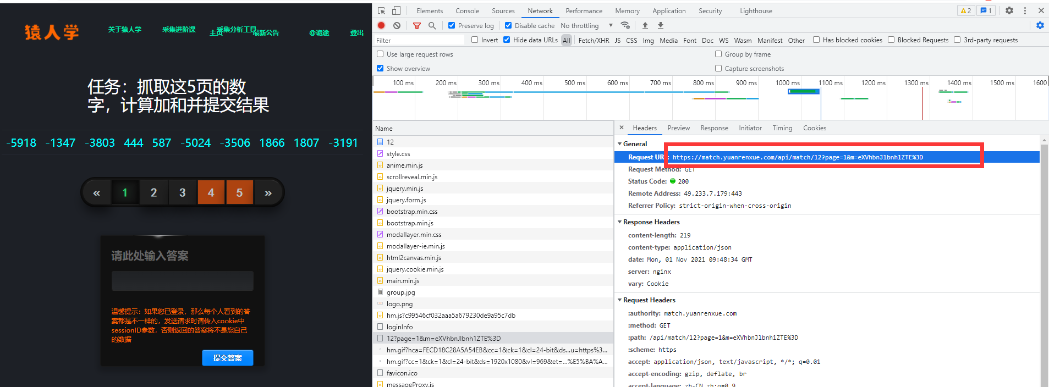The height and width of the screenshot is (387, 1049).
Task: Click the 登出 logout link
Action: click(x=357, y=33)
